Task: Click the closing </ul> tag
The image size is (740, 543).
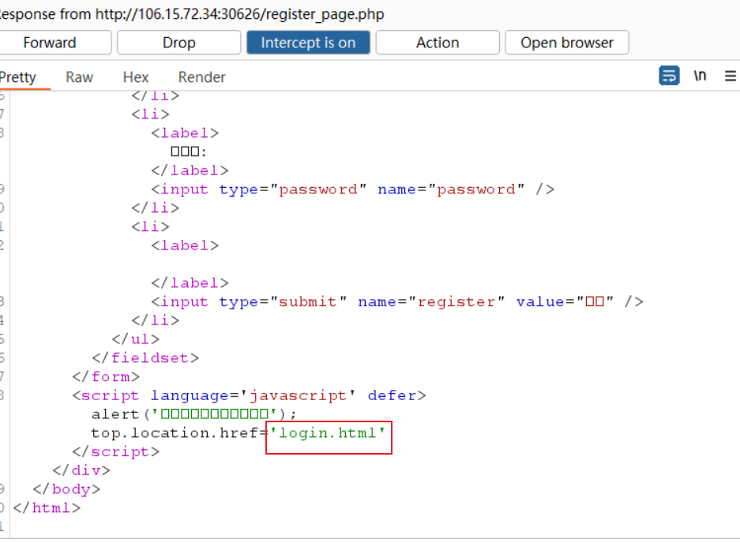Action: coord(136,339)
